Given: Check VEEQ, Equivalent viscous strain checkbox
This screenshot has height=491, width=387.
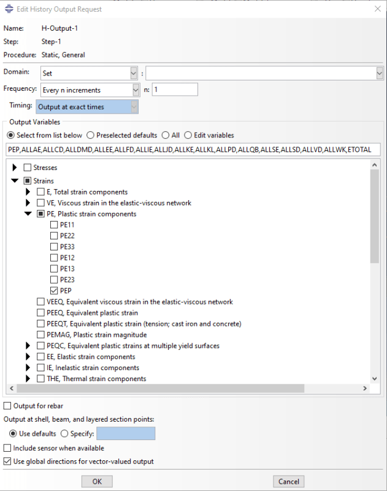Looking at the screenshot, I should [x=40, y=301].
